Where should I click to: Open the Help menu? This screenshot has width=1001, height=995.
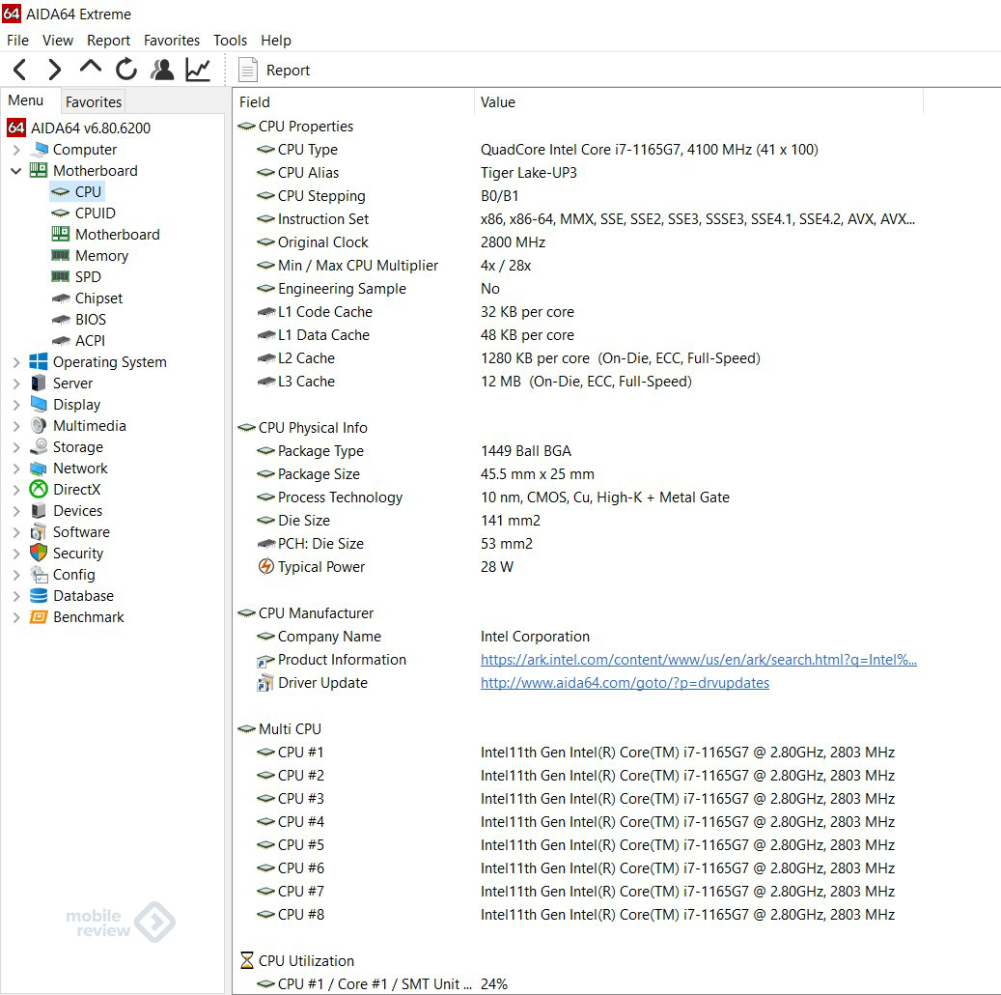click(276, 41)
